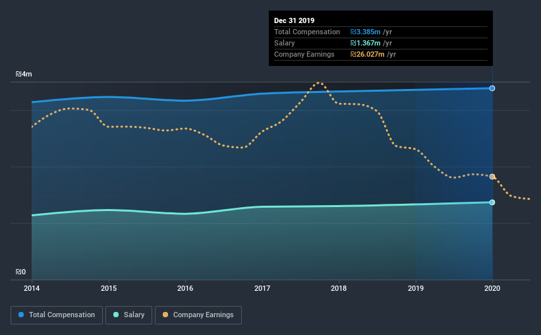Select the 2018 x-axis label
The image size is (541, 335).
[x=339, y=288]
